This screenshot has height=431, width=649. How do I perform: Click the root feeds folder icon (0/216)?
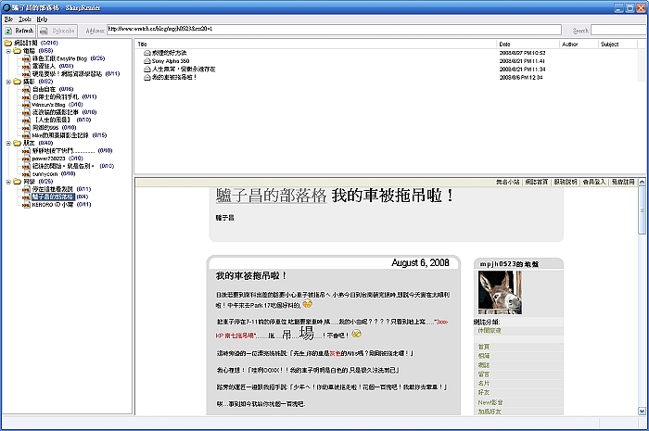coord(8,43)
